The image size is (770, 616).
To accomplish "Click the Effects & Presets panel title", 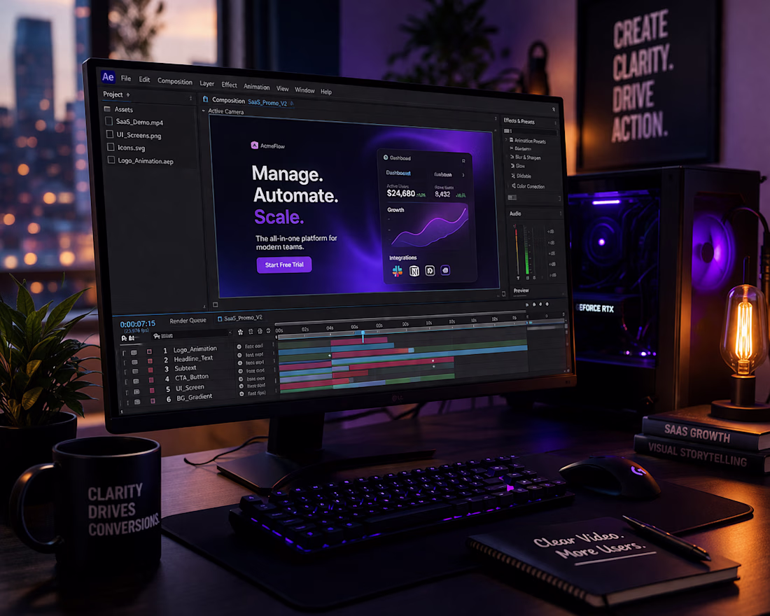I will click(x=519, y=121).
